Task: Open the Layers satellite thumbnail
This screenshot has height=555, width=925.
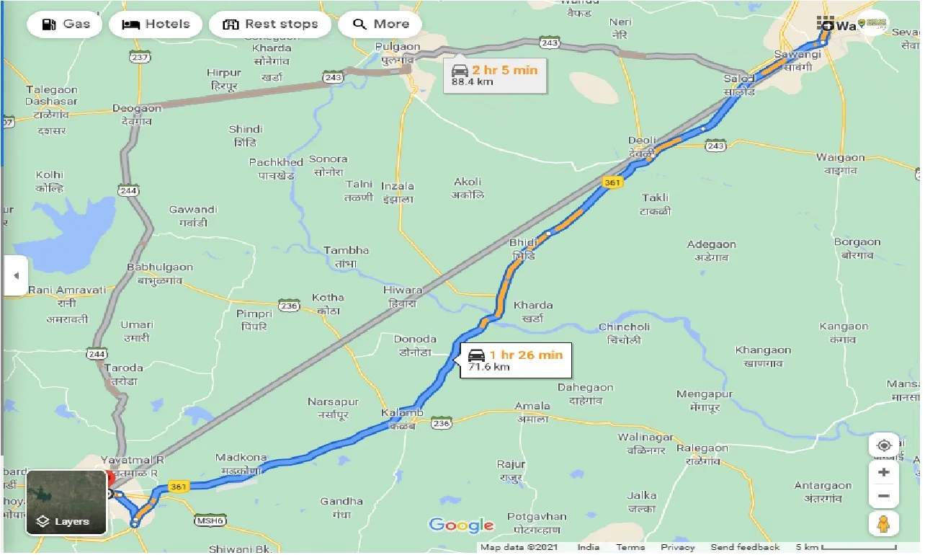Action: pyautogui.click(x=66, y=502)
